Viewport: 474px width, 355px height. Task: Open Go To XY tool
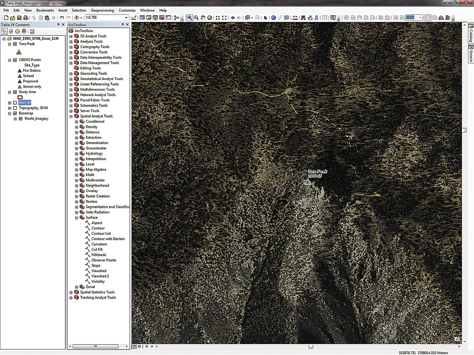(317, 18)
